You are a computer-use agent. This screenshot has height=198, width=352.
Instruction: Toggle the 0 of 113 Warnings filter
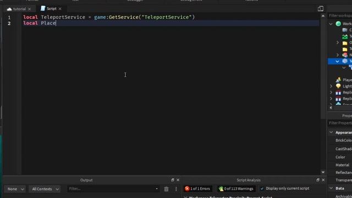click(236, 189)
